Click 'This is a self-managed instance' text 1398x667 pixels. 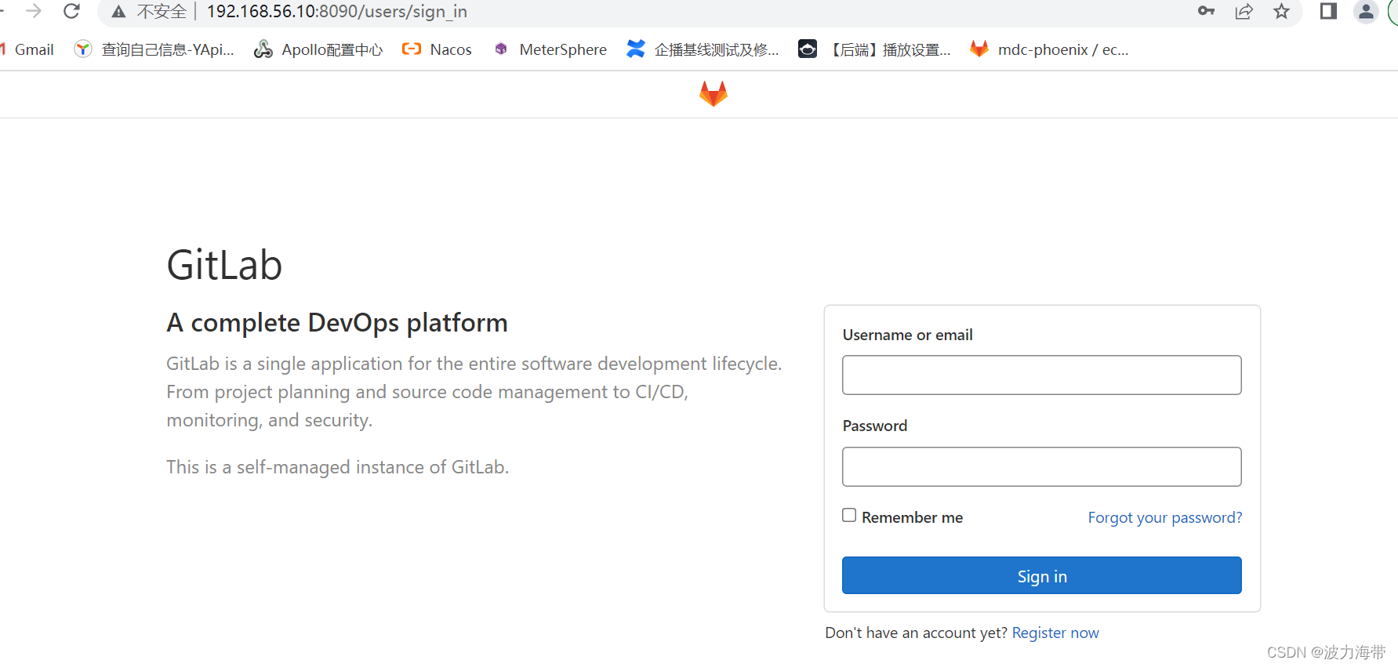coord(337,467)
